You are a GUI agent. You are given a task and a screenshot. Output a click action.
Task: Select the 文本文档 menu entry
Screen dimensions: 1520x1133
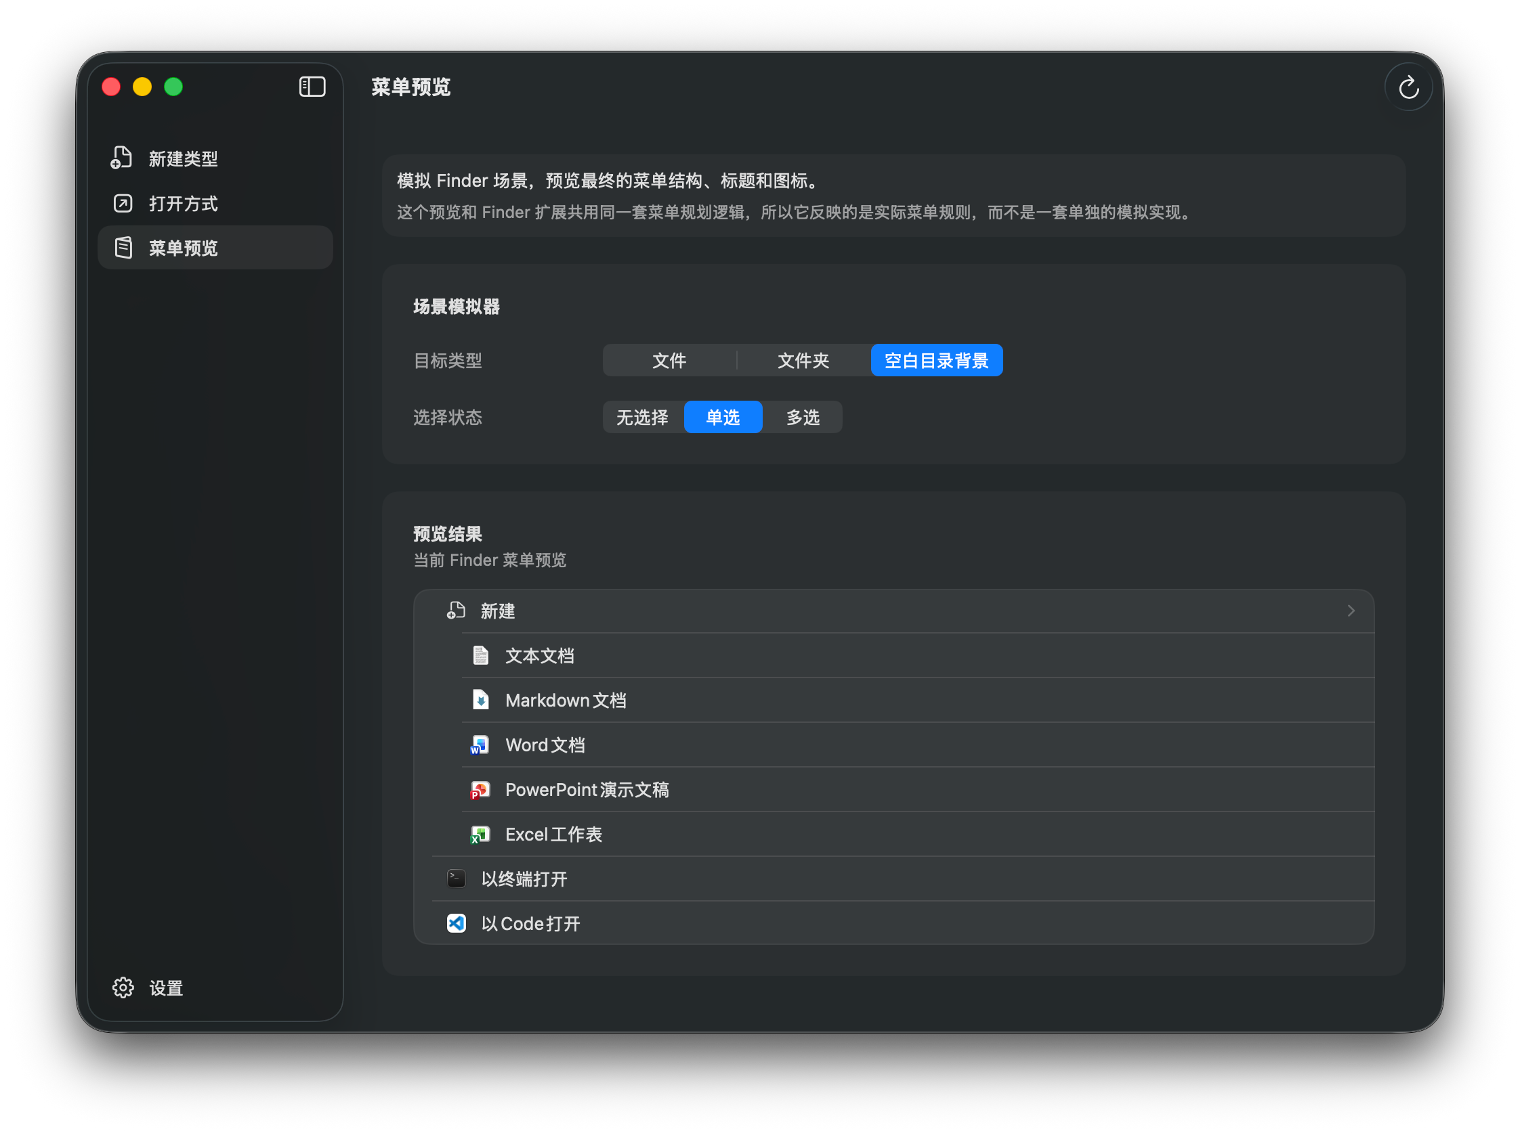pos(919,656)
